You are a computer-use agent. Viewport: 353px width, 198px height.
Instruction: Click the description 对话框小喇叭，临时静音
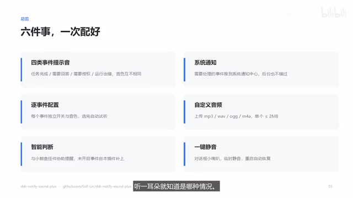(232, 158)
